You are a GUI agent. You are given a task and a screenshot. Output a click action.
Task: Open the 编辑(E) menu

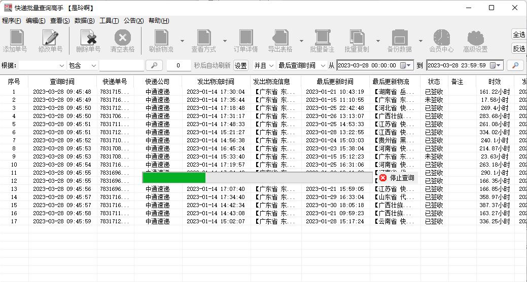(x=36, y=21)
